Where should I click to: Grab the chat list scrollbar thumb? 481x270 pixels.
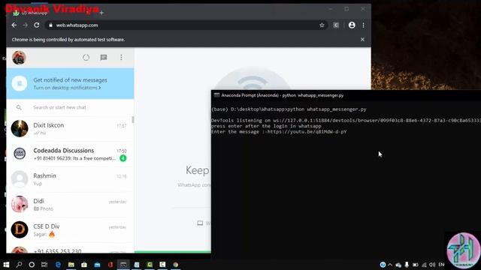point(133,120)
